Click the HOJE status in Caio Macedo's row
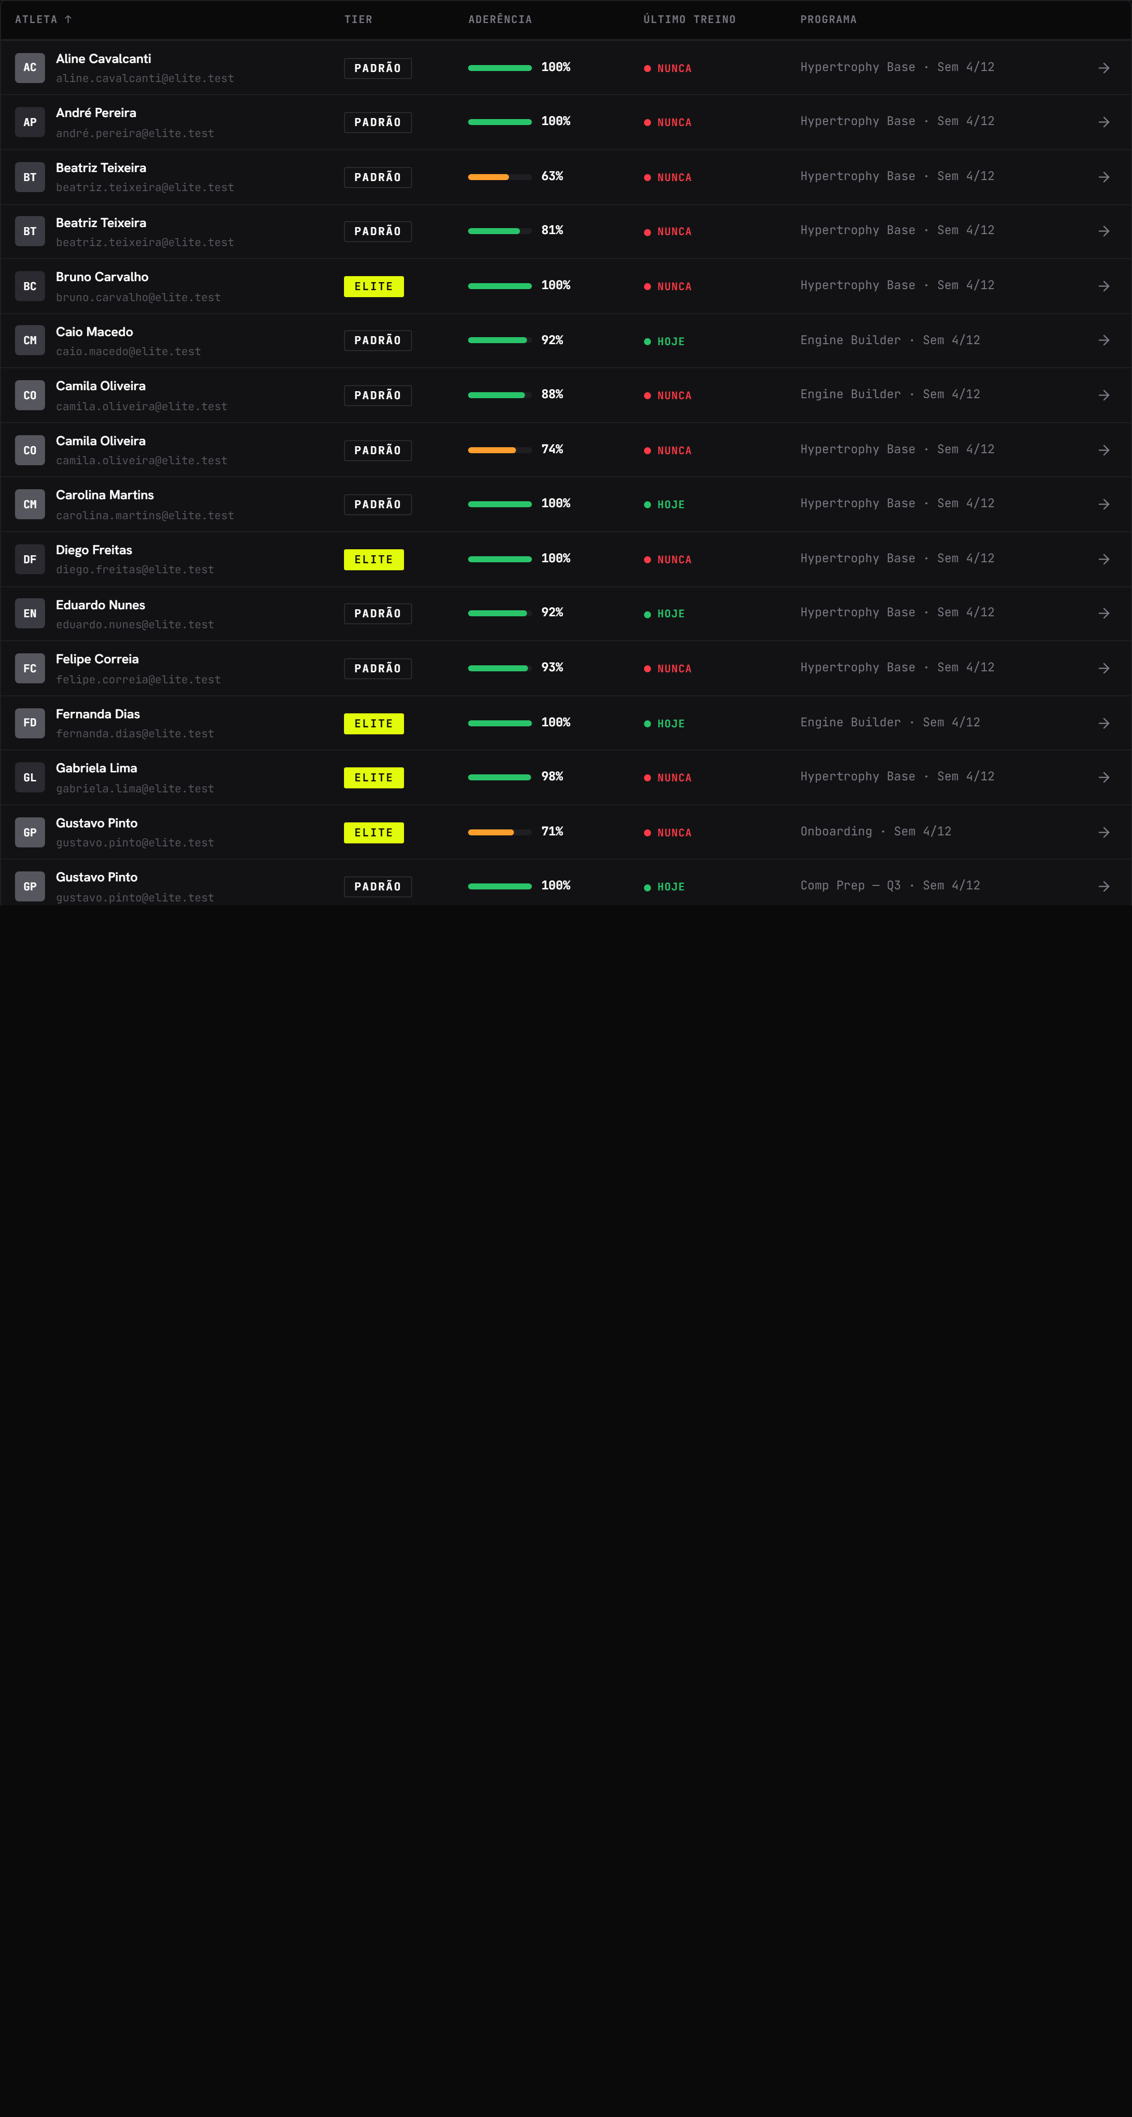 click(x=664, y=341)
